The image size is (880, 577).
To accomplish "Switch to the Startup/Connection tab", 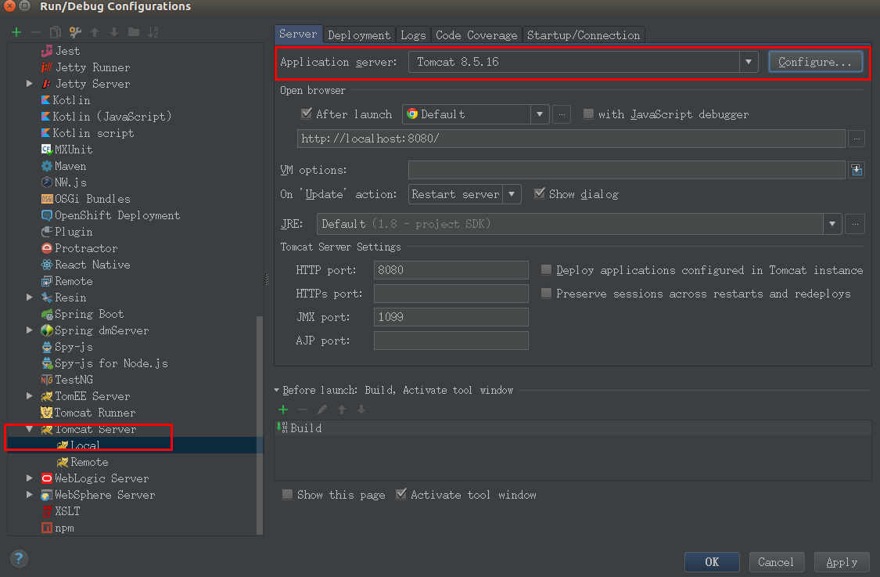I will tap(584, 34).
